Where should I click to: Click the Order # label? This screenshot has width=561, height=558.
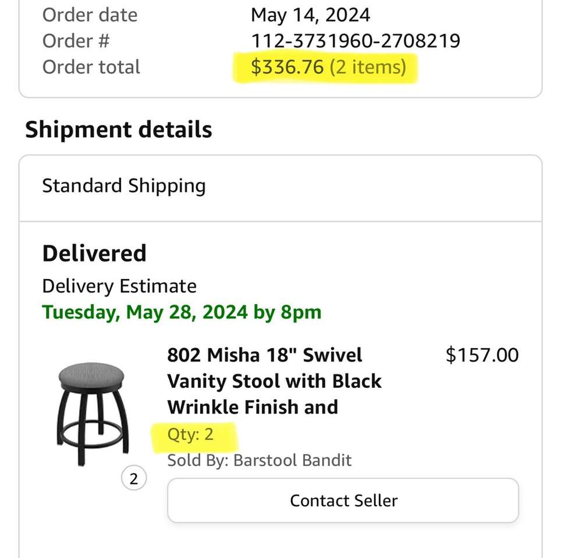tap(76, 41)
